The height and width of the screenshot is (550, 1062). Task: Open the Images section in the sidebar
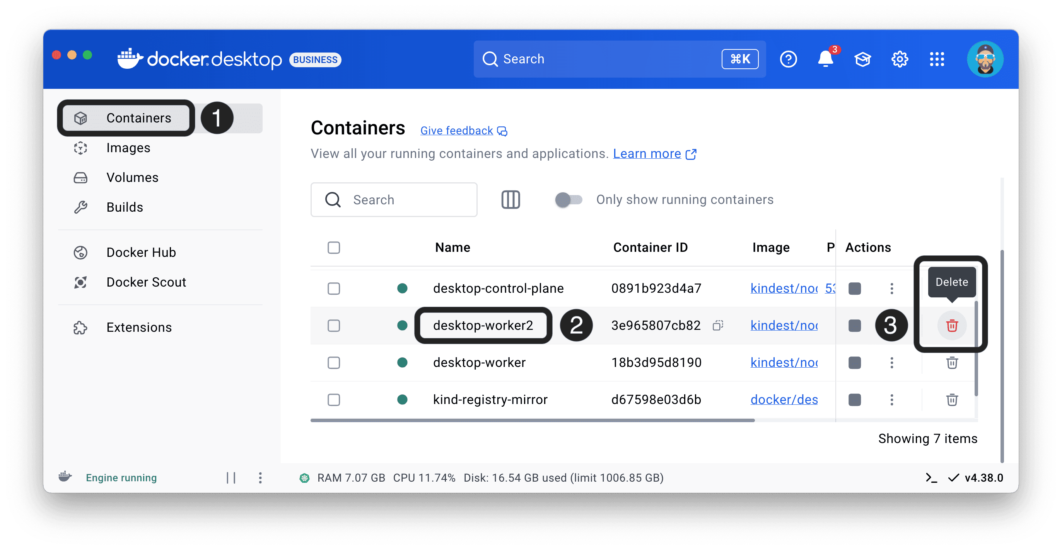click(x=128, y=148)
